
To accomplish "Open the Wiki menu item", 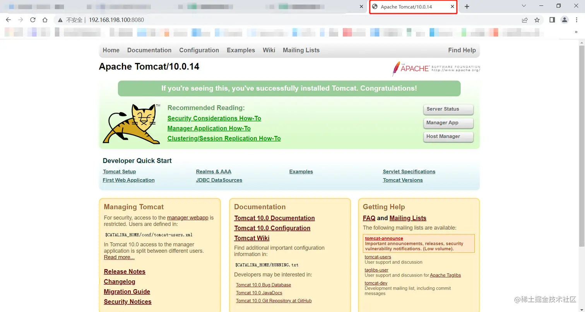I will tap(269, 50).
